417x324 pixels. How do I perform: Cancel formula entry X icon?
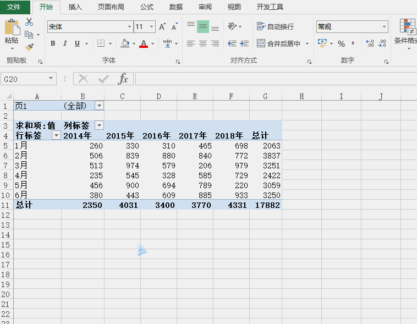pos(83,79)
